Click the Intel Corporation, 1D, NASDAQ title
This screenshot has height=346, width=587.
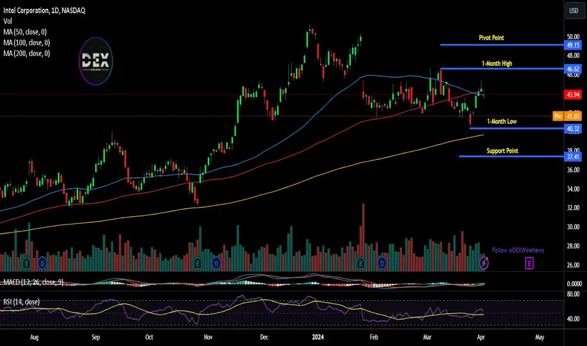point(44,11)
